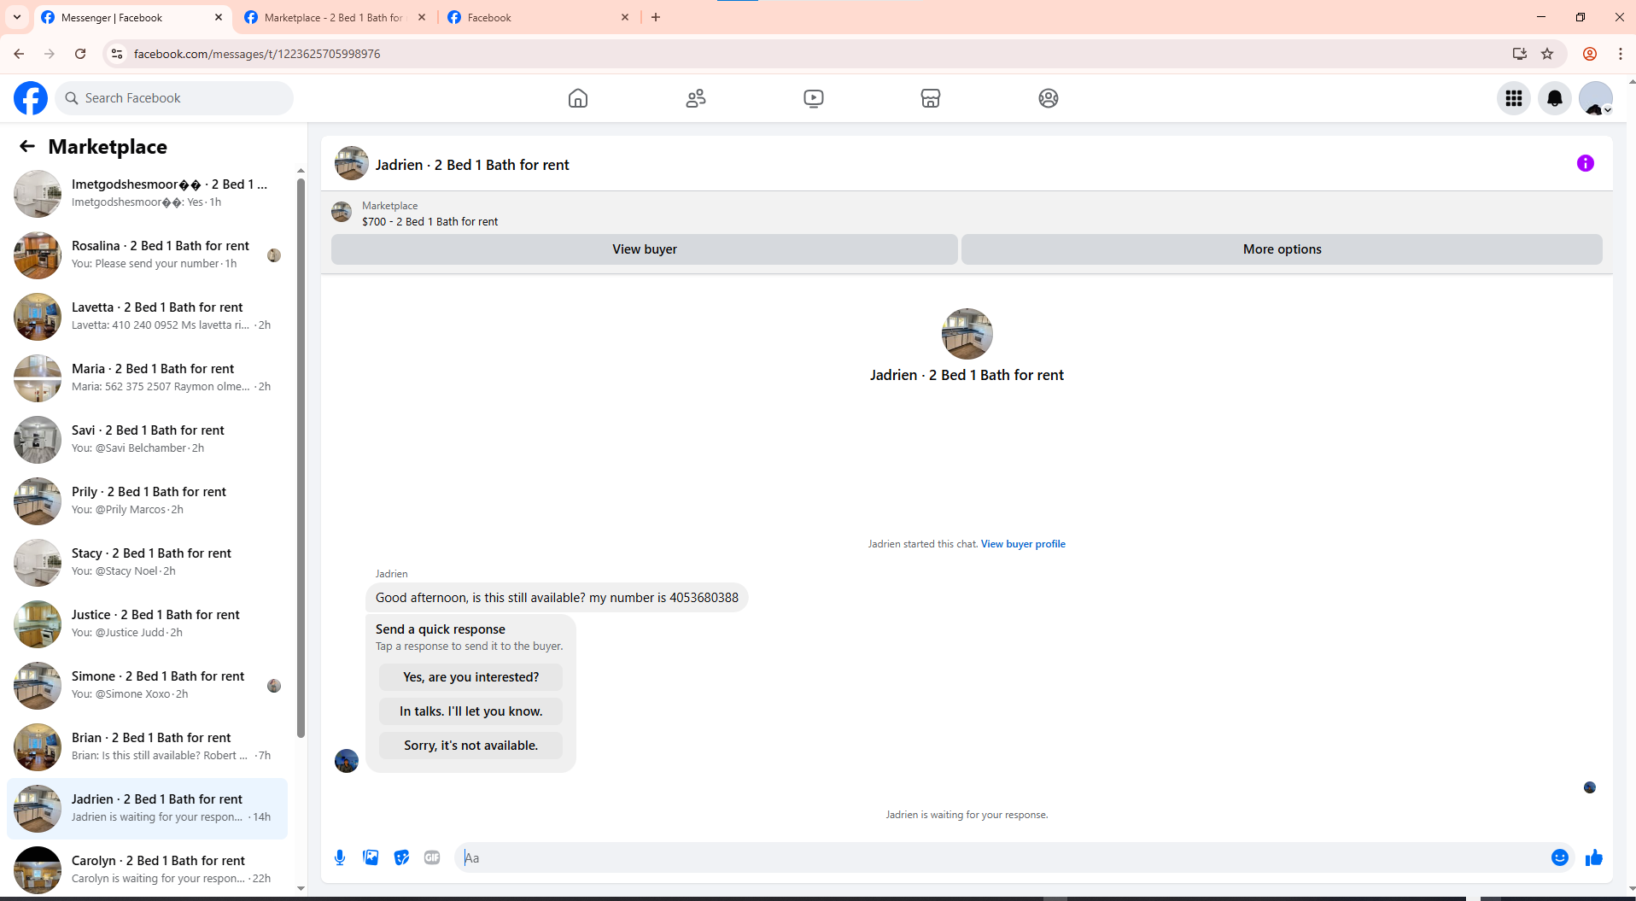
Task: Open the Friends icon in top navigation
Action: [696, 98]
